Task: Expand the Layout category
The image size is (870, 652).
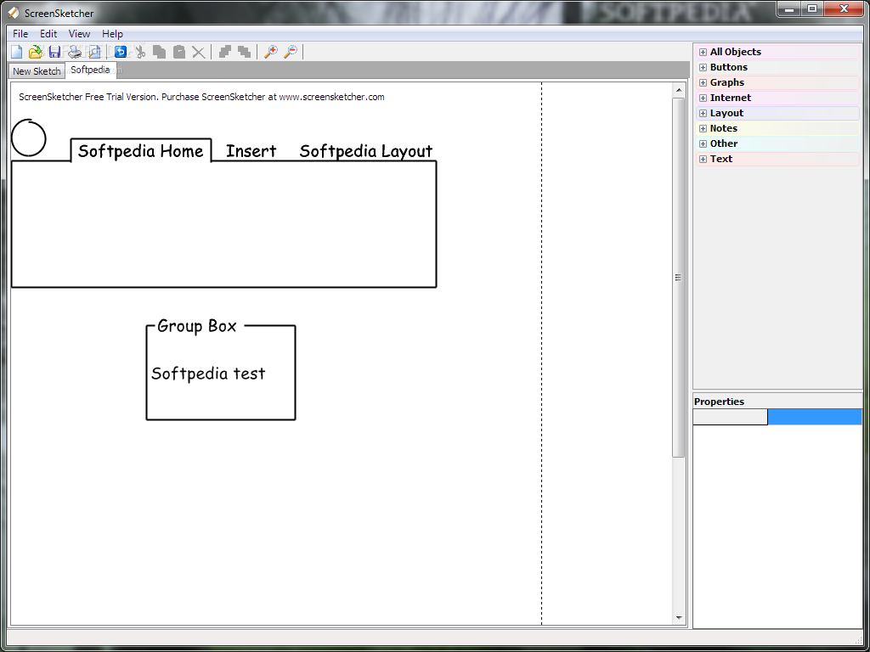Action: (703, 113)
